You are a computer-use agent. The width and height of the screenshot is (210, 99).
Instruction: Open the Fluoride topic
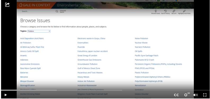81,47
